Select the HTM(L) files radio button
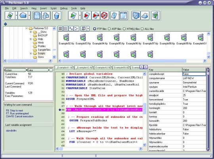The height and width of the screenshot is (159, 214). click(x=124, y=29)
